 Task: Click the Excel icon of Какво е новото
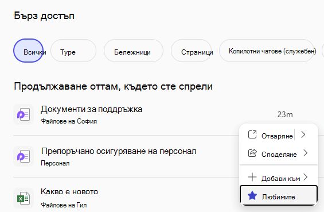point(24,198)
